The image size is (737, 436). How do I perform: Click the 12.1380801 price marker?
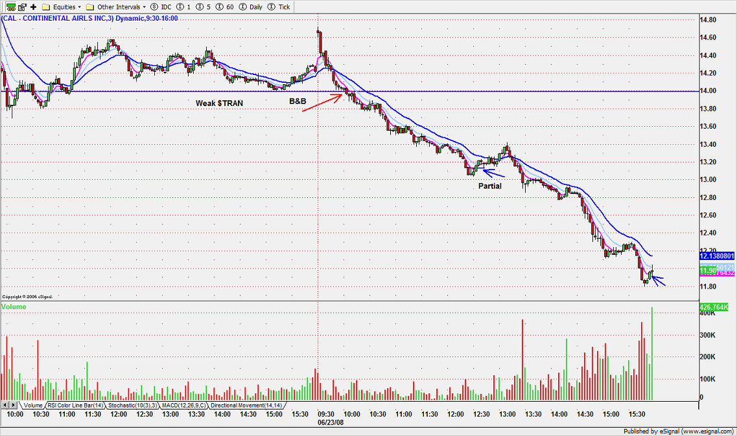pyautogui.click(x=717, y=256)
